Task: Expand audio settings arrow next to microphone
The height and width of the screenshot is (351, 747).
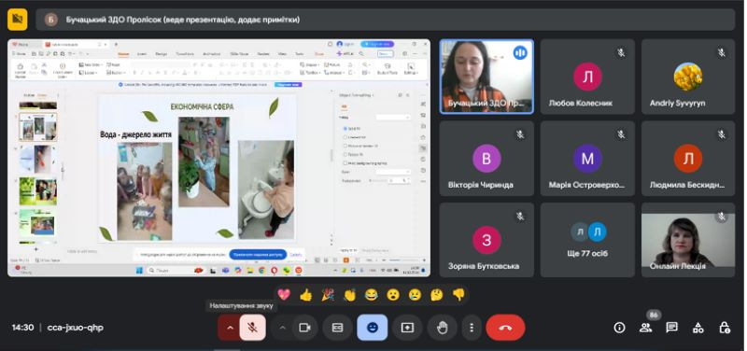Action: 230,328
